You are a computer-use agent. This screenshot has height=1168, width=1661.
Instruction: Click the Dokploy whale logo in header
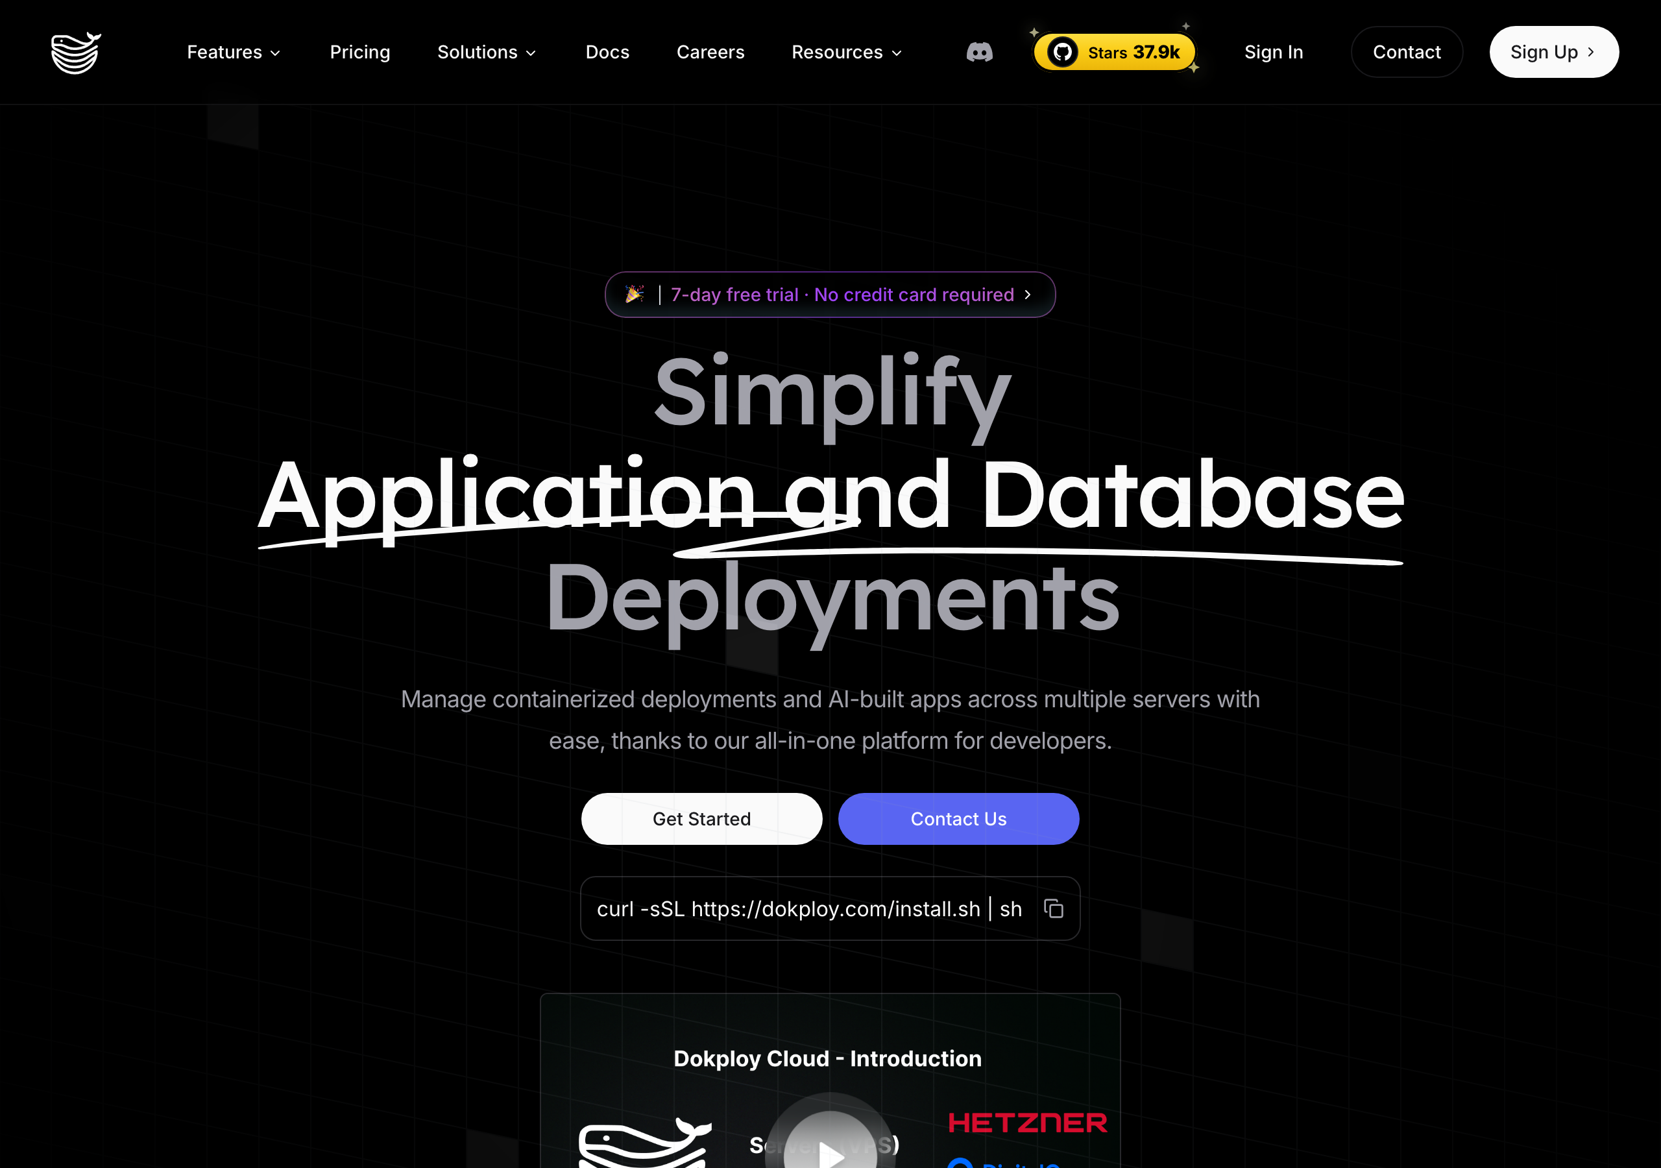tap(76, 53)
